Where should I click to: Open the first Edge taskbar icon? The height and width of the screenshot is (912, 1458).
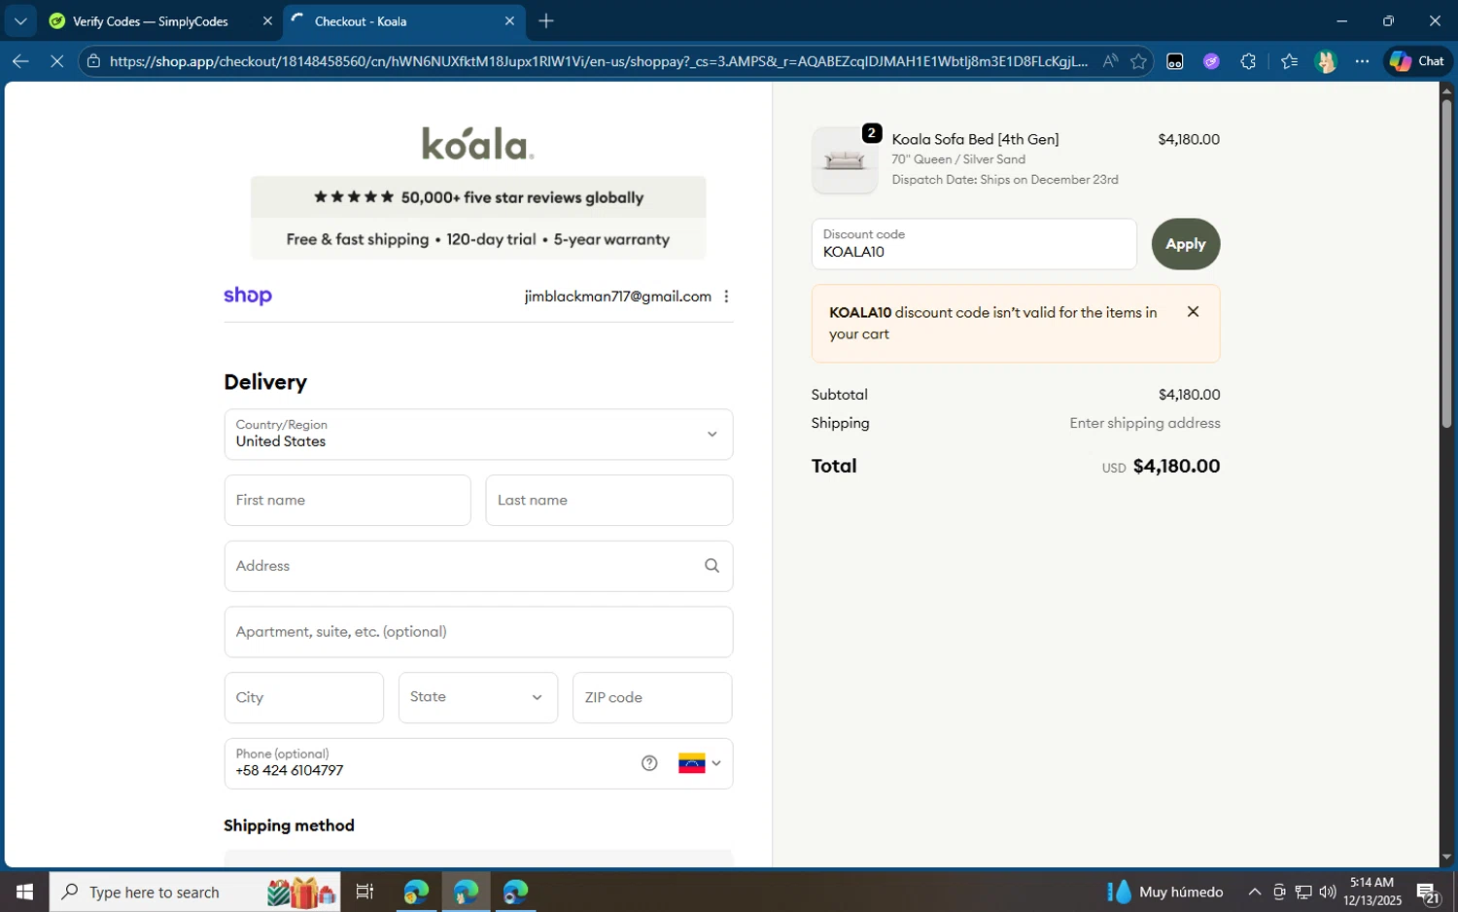416,892
